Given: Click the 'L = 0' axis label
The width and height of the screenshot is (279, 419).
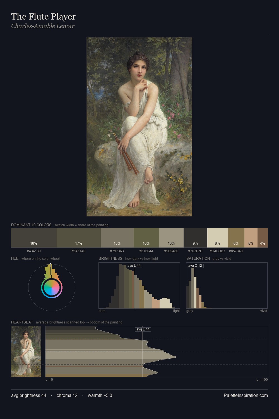Looking at the screenshot, I should pos(49,380).
